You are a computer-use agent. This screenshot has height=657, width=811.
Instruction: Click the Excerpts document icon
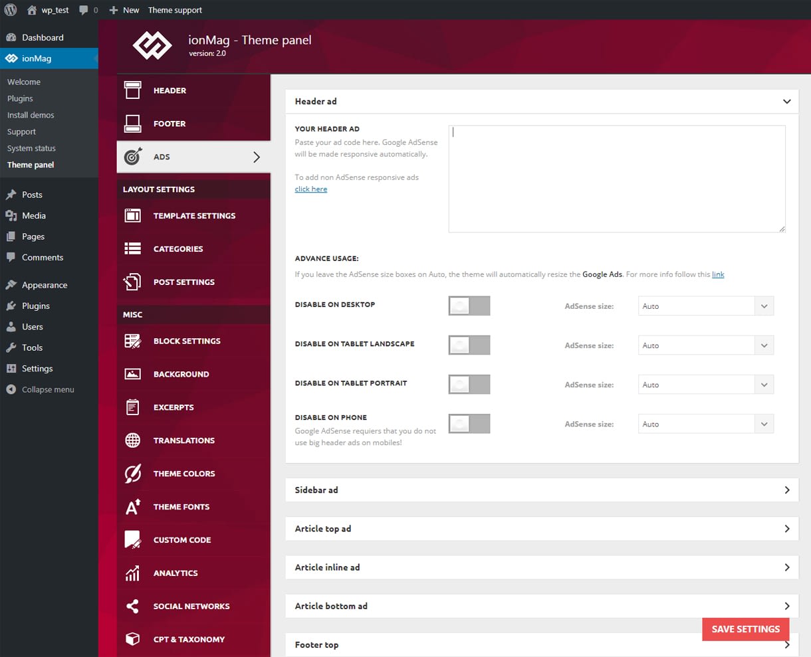[x=133, y=407]
